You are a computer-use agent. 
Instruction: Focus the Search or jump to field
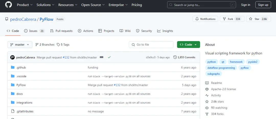click(x=202, y=5)
